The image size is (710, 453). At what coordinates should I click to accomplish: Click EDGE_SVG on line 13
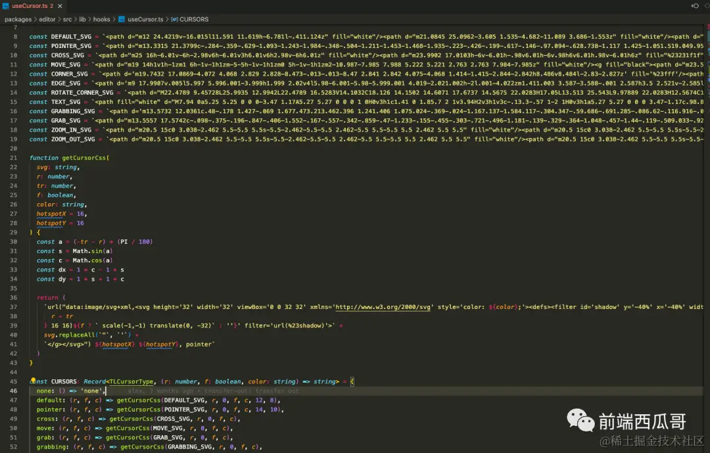66,83
